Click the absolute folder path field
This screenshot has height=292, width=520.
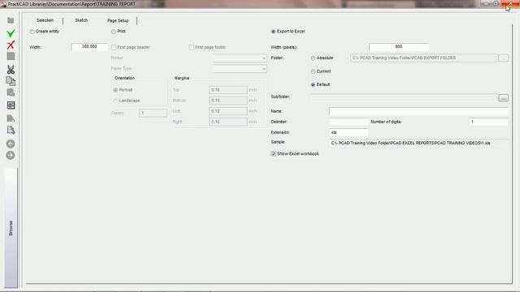pyautogui.click(x=424, y=58)
